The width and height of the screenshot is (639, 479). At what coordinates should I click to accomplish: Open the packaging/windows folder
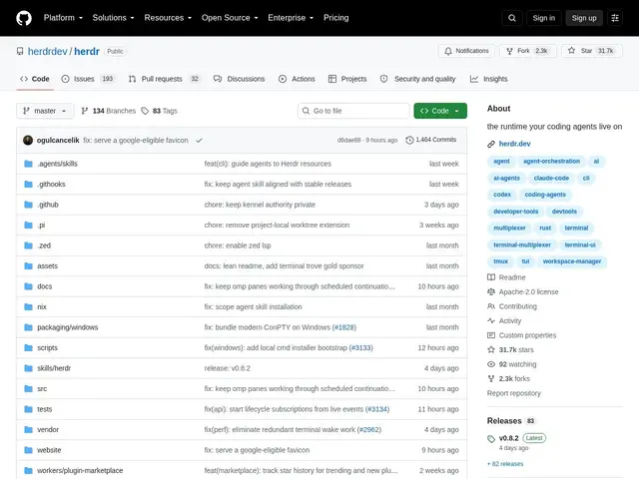pos(68,327)
